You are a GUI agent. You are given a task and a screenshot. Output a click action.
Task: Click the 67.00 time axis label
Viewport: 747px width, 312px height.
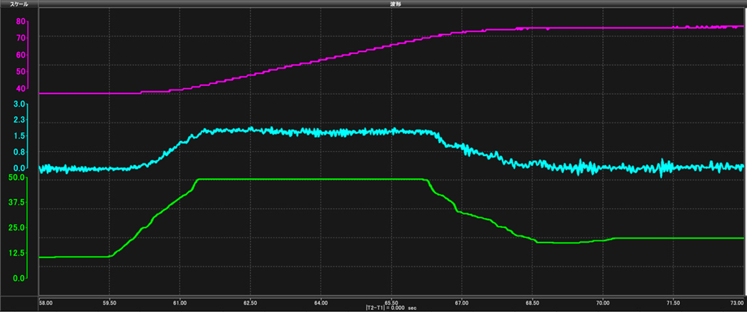[461, 303]
